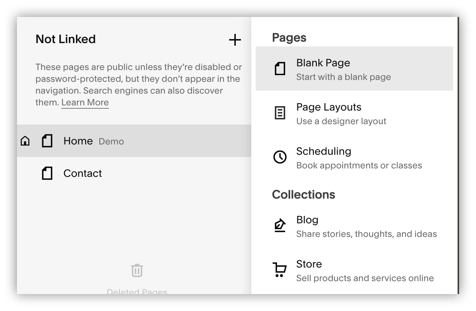Image resolution: width=476 pixels, height=311 pixels.
Task: Open the Learn More link
Action: coord(85,102)
